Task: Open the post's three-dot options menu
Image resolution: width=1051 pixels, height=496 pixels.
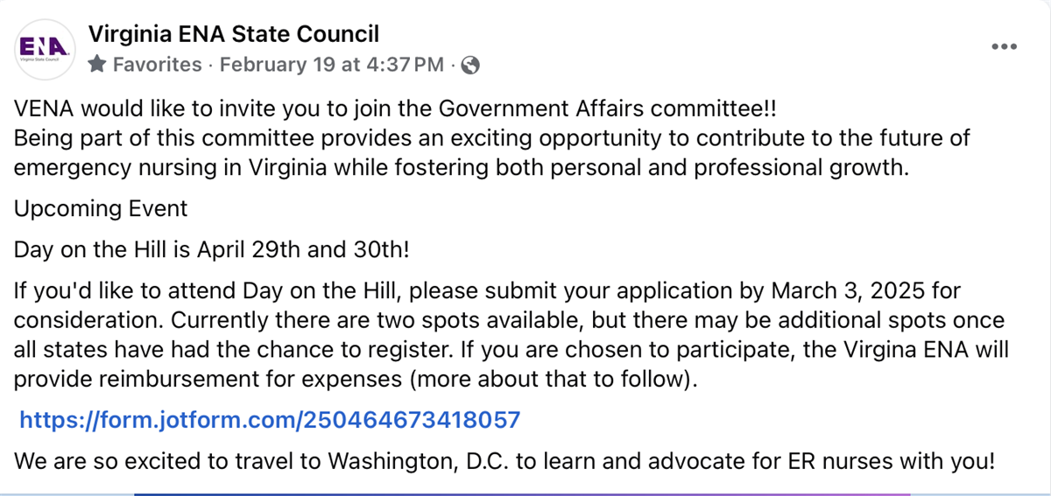Action: pos(1004,47)
